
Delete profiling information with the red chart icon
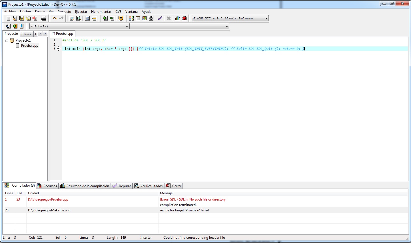pyautogui.click(x=184, y=18)
